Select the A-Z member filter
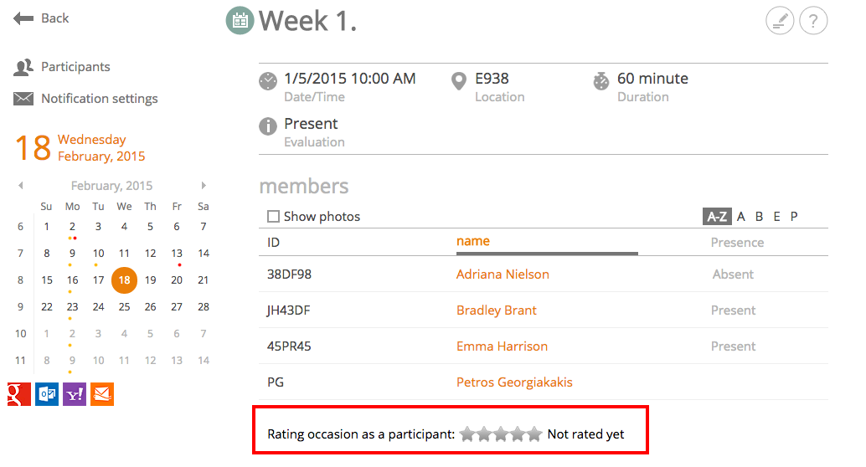The image size is (866, 467). point(716,217)
